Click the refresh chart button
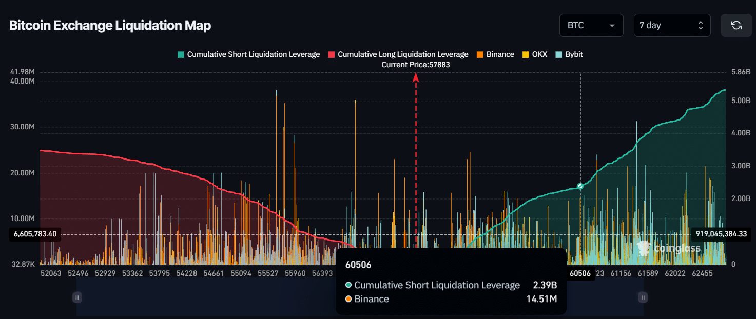This screenshot has width=756, height=319. 736,25
